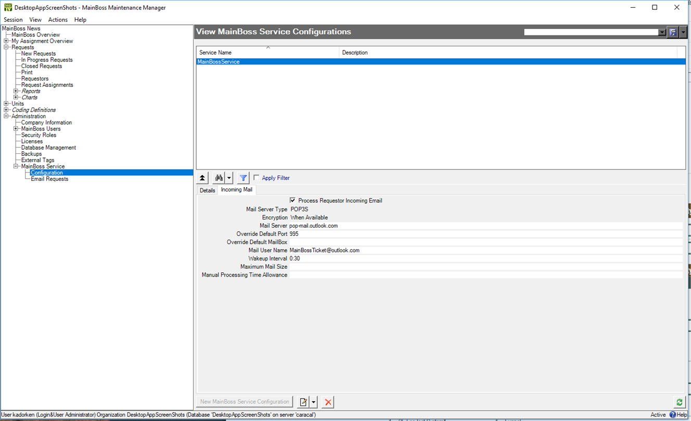The height and width of the screenshot is (421, 691).
Task: Sort by the Description column header
Action: pos(508,52)
